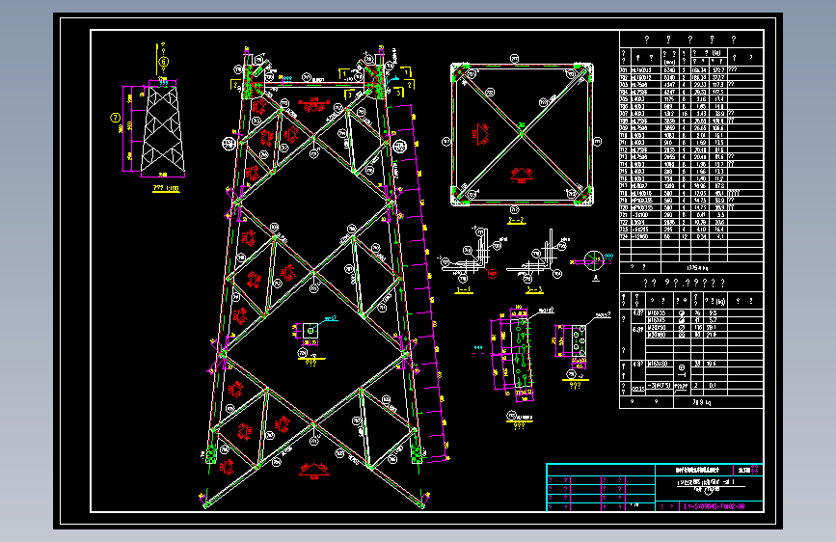Click the detail A circle symbol
Screen dimensions: 836x542
(x=593, y=260)
